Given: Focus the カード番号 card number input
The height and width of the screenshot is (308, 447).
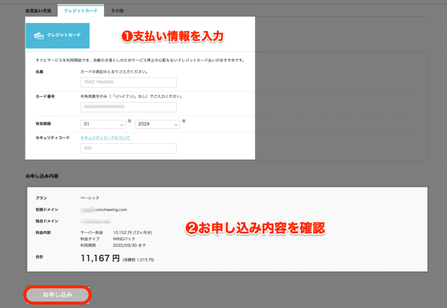Looking at the screenshot, I should pyautogui.click(x=128, y=107).
